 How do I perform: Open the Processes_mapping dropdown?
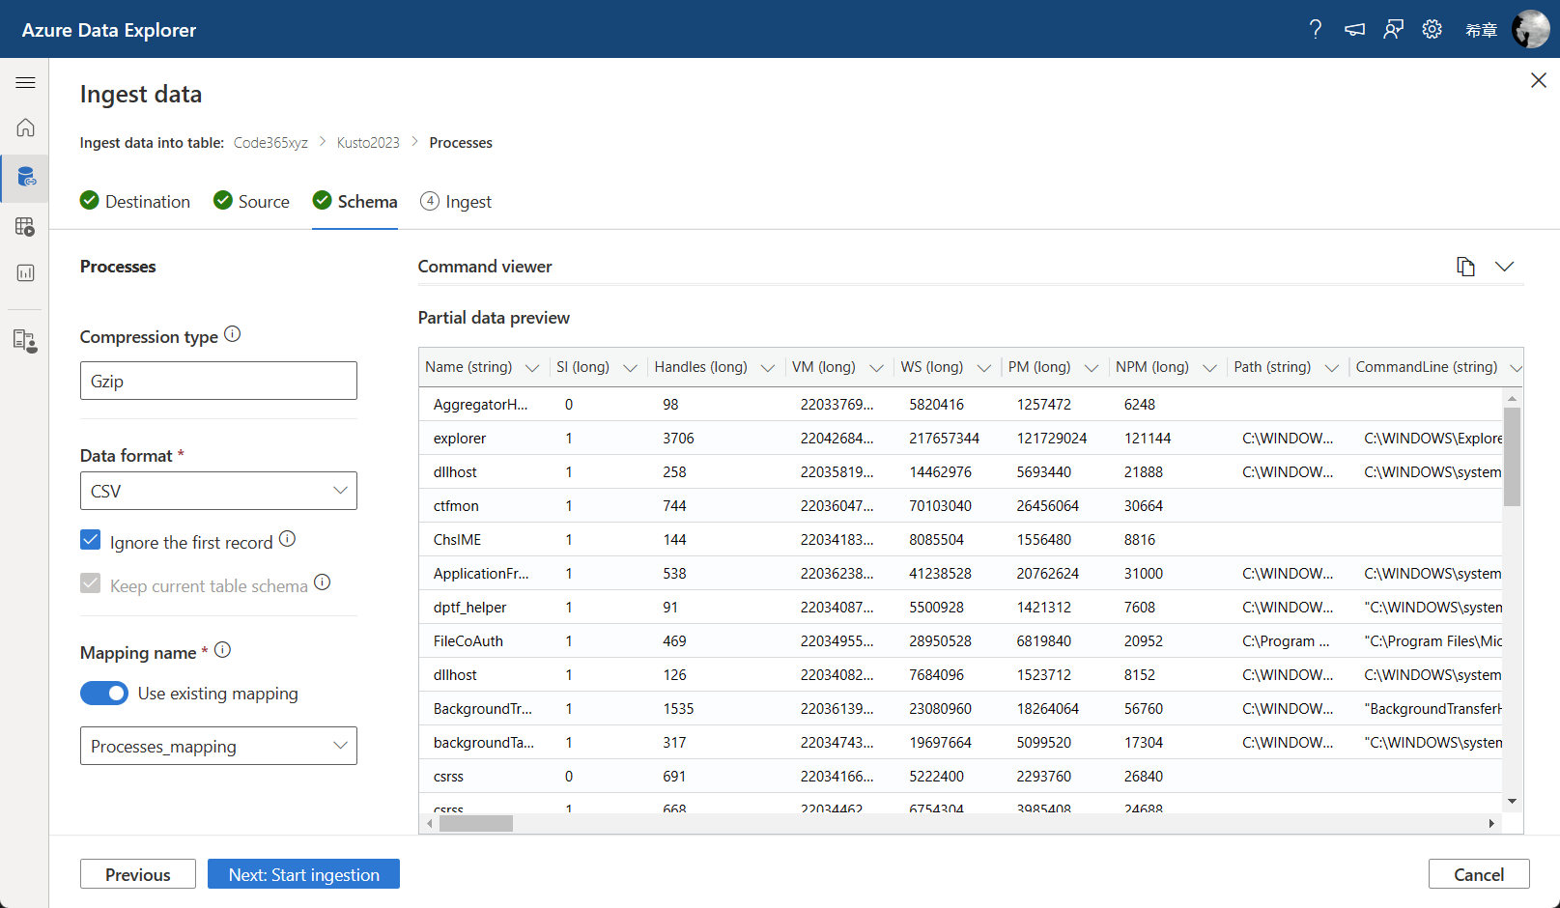coord(218,746)
